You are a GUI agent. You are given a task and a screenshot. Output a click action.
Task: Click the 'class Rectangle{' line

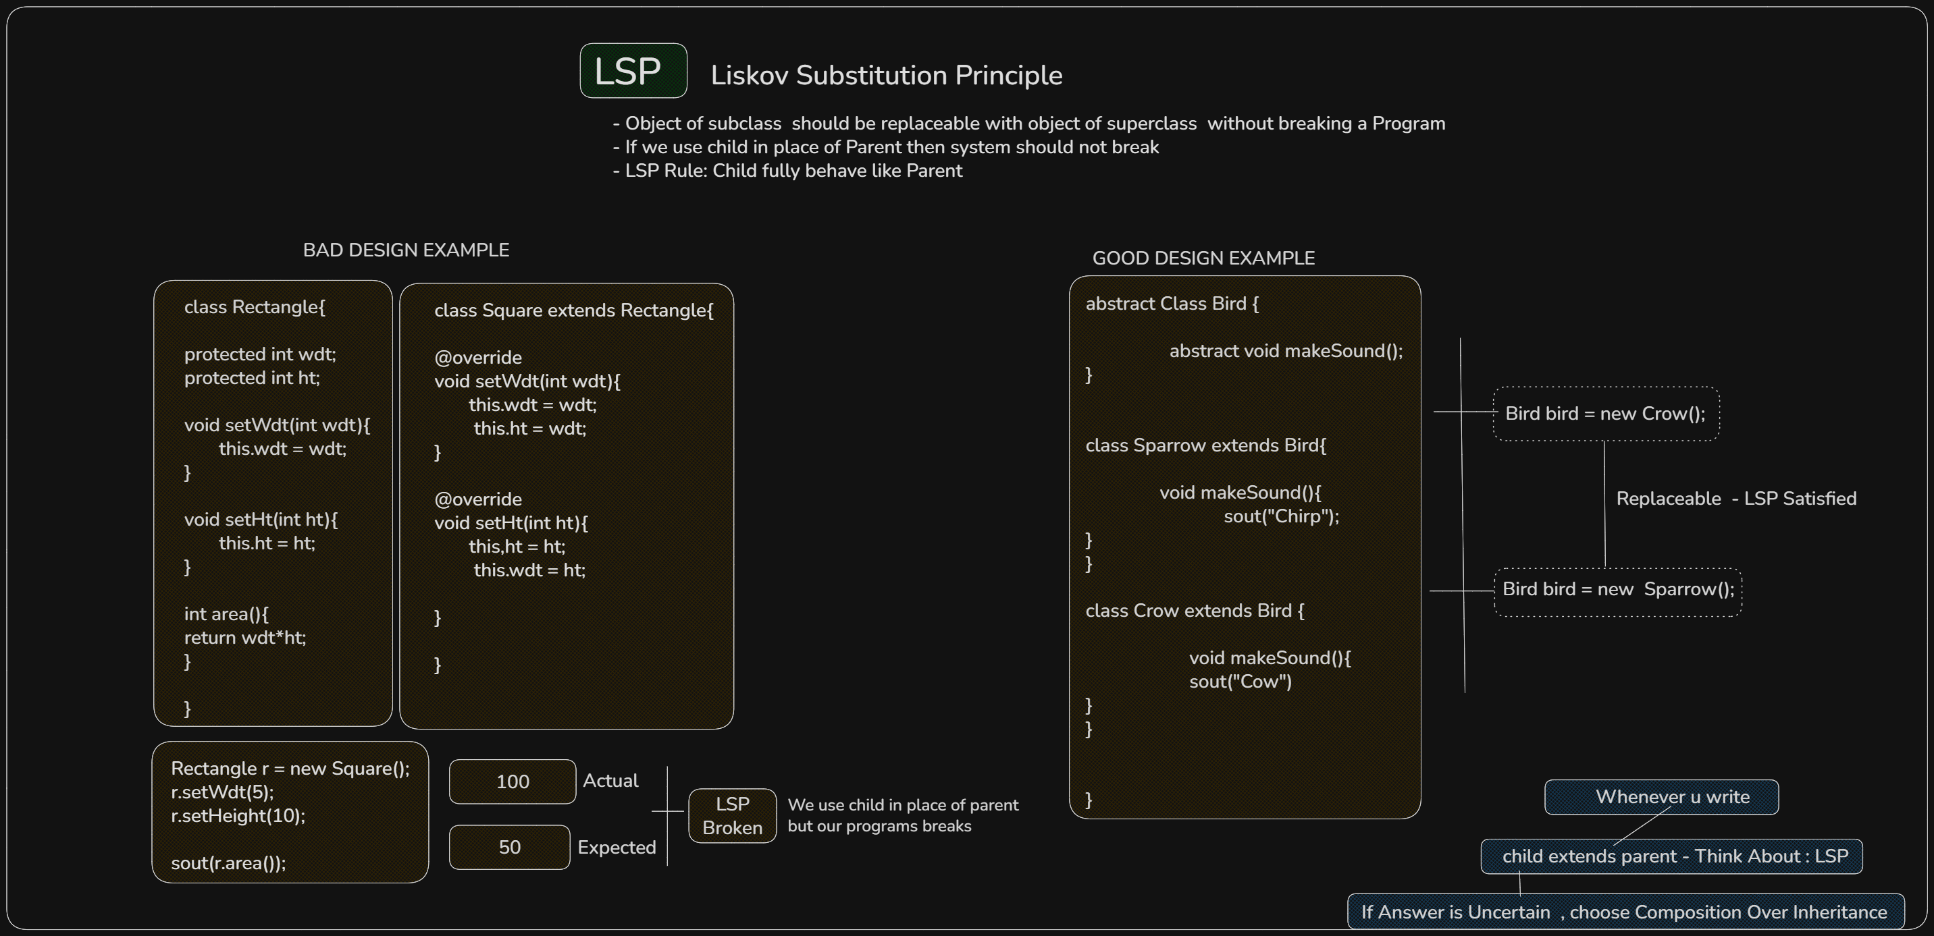point(255,307)
